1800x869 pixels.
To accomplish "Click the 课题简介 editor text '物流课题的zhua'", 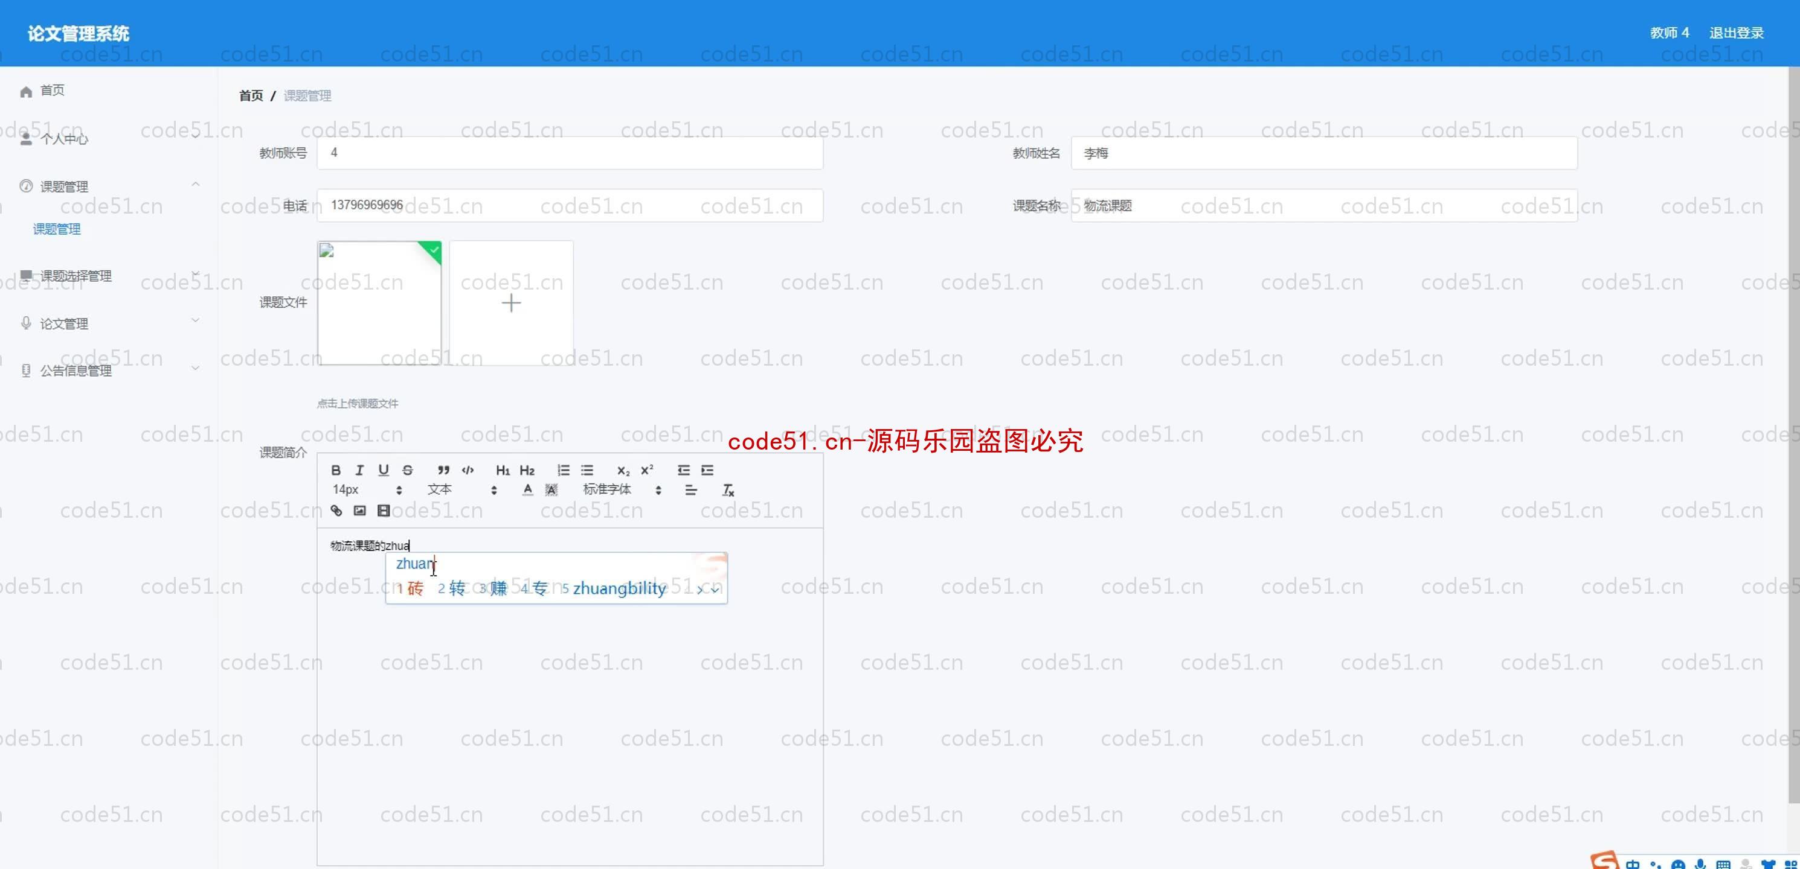I will coord(370,546).
